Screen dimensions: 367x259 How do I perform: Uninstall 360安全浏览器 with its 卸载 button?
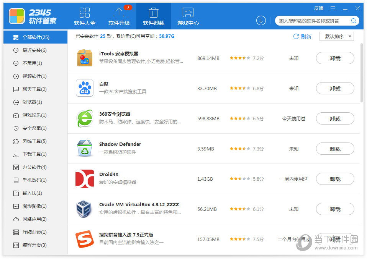(x=335, y=118)
